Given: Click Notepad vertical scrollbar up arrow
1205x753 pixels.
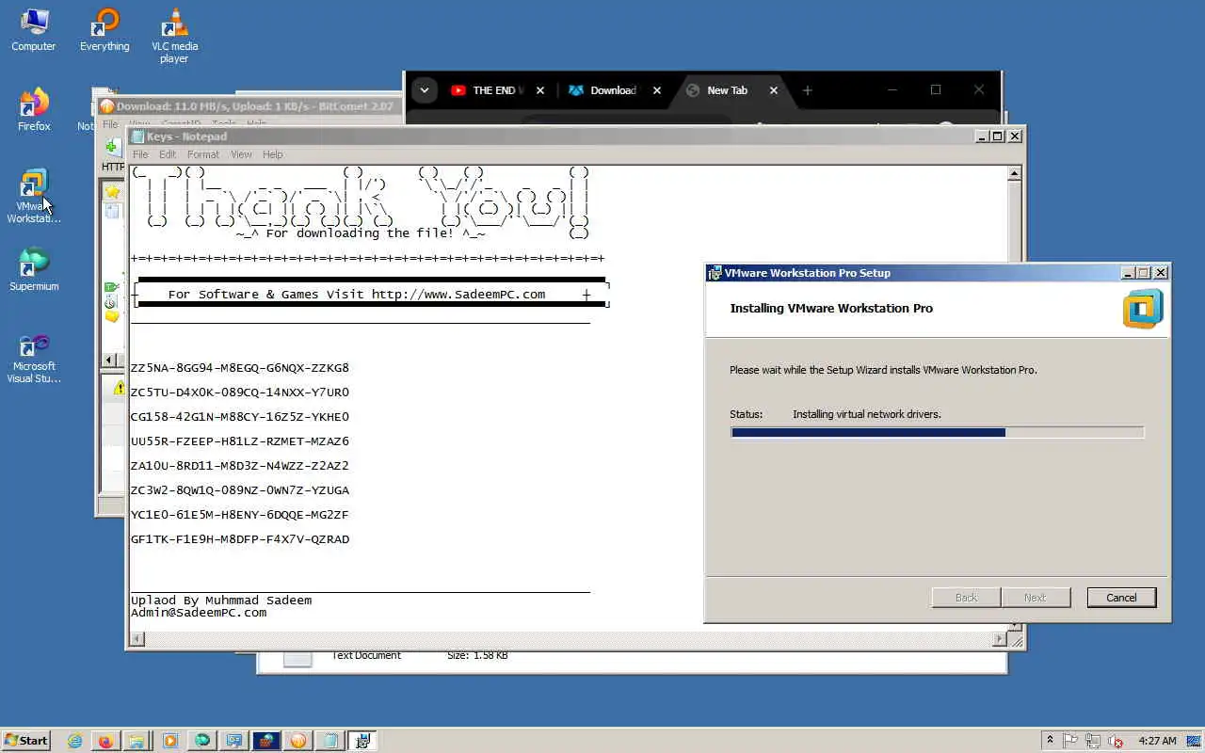Looking at the screenshot, I should point(1014,173).
